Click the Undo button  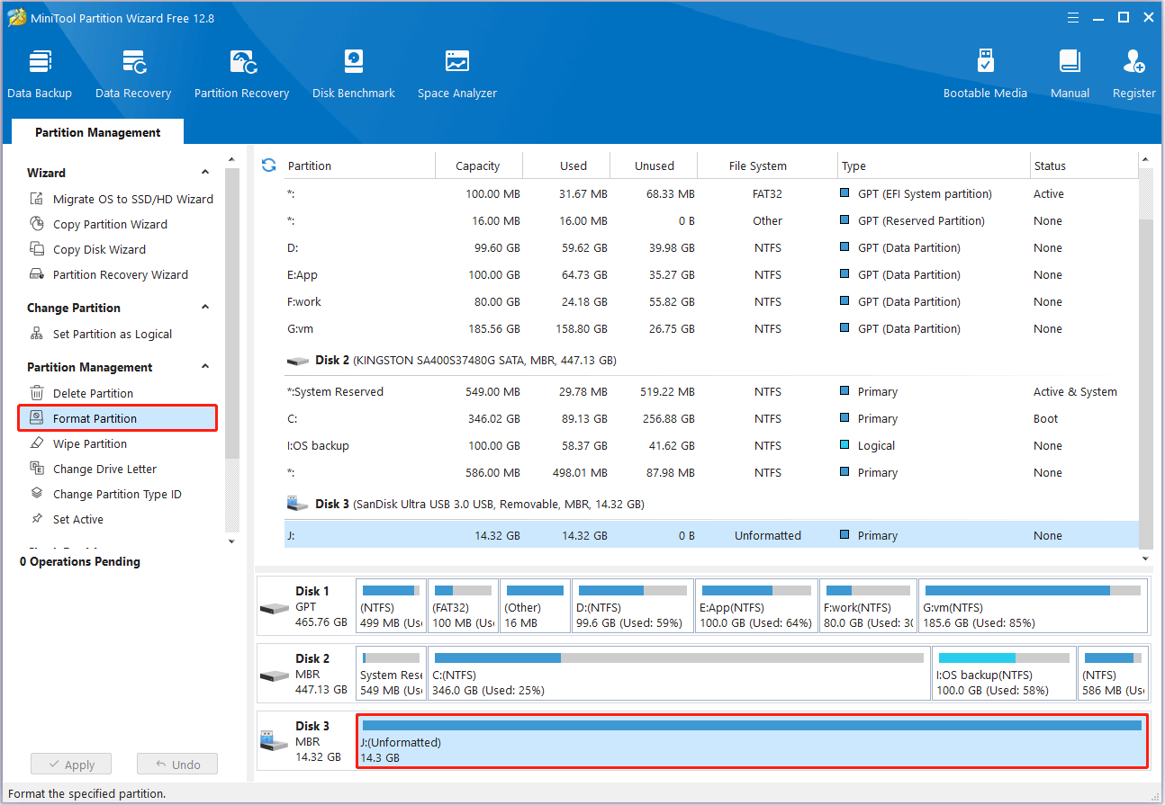point(177,765)
